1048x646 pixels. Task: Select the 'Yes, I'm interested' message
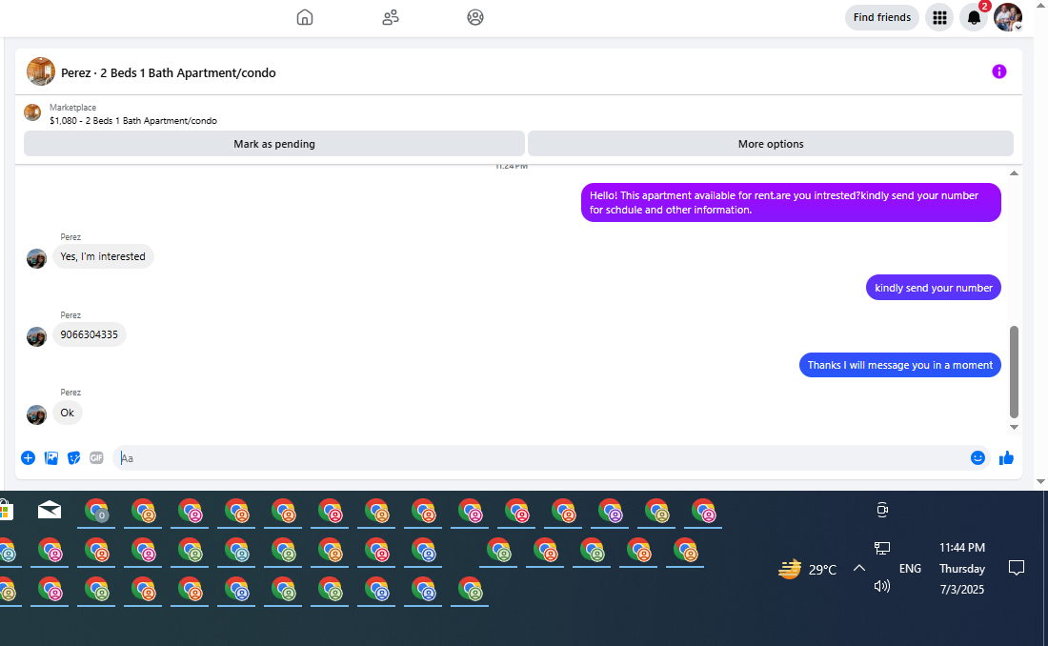coord(103,257)
